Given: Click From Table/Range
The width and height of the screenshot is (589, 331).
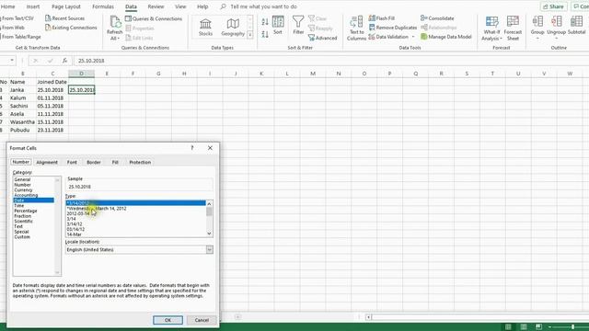Looking at the screenshot, I should pyautogui.click(x=21, y=37).
